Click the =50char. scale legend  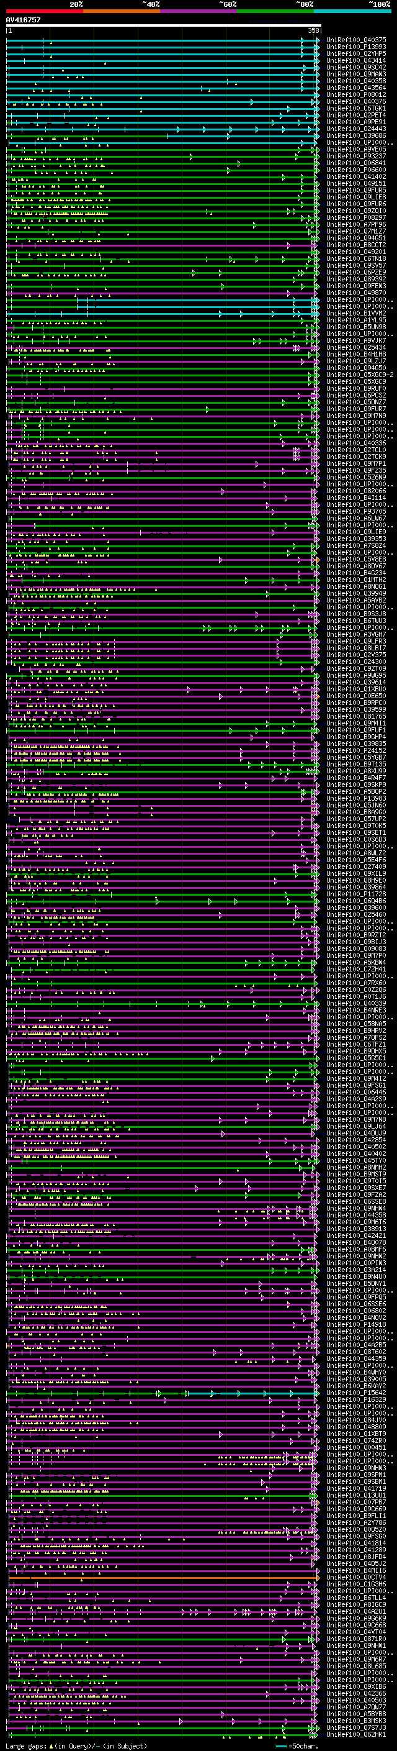click(x=296, y=1746)
